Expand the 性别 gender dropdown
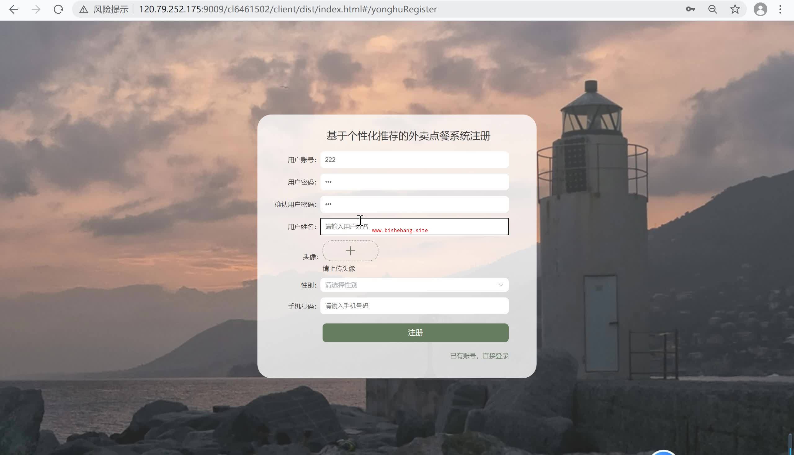This screenshot has height=455, width=794. point(410,285)
